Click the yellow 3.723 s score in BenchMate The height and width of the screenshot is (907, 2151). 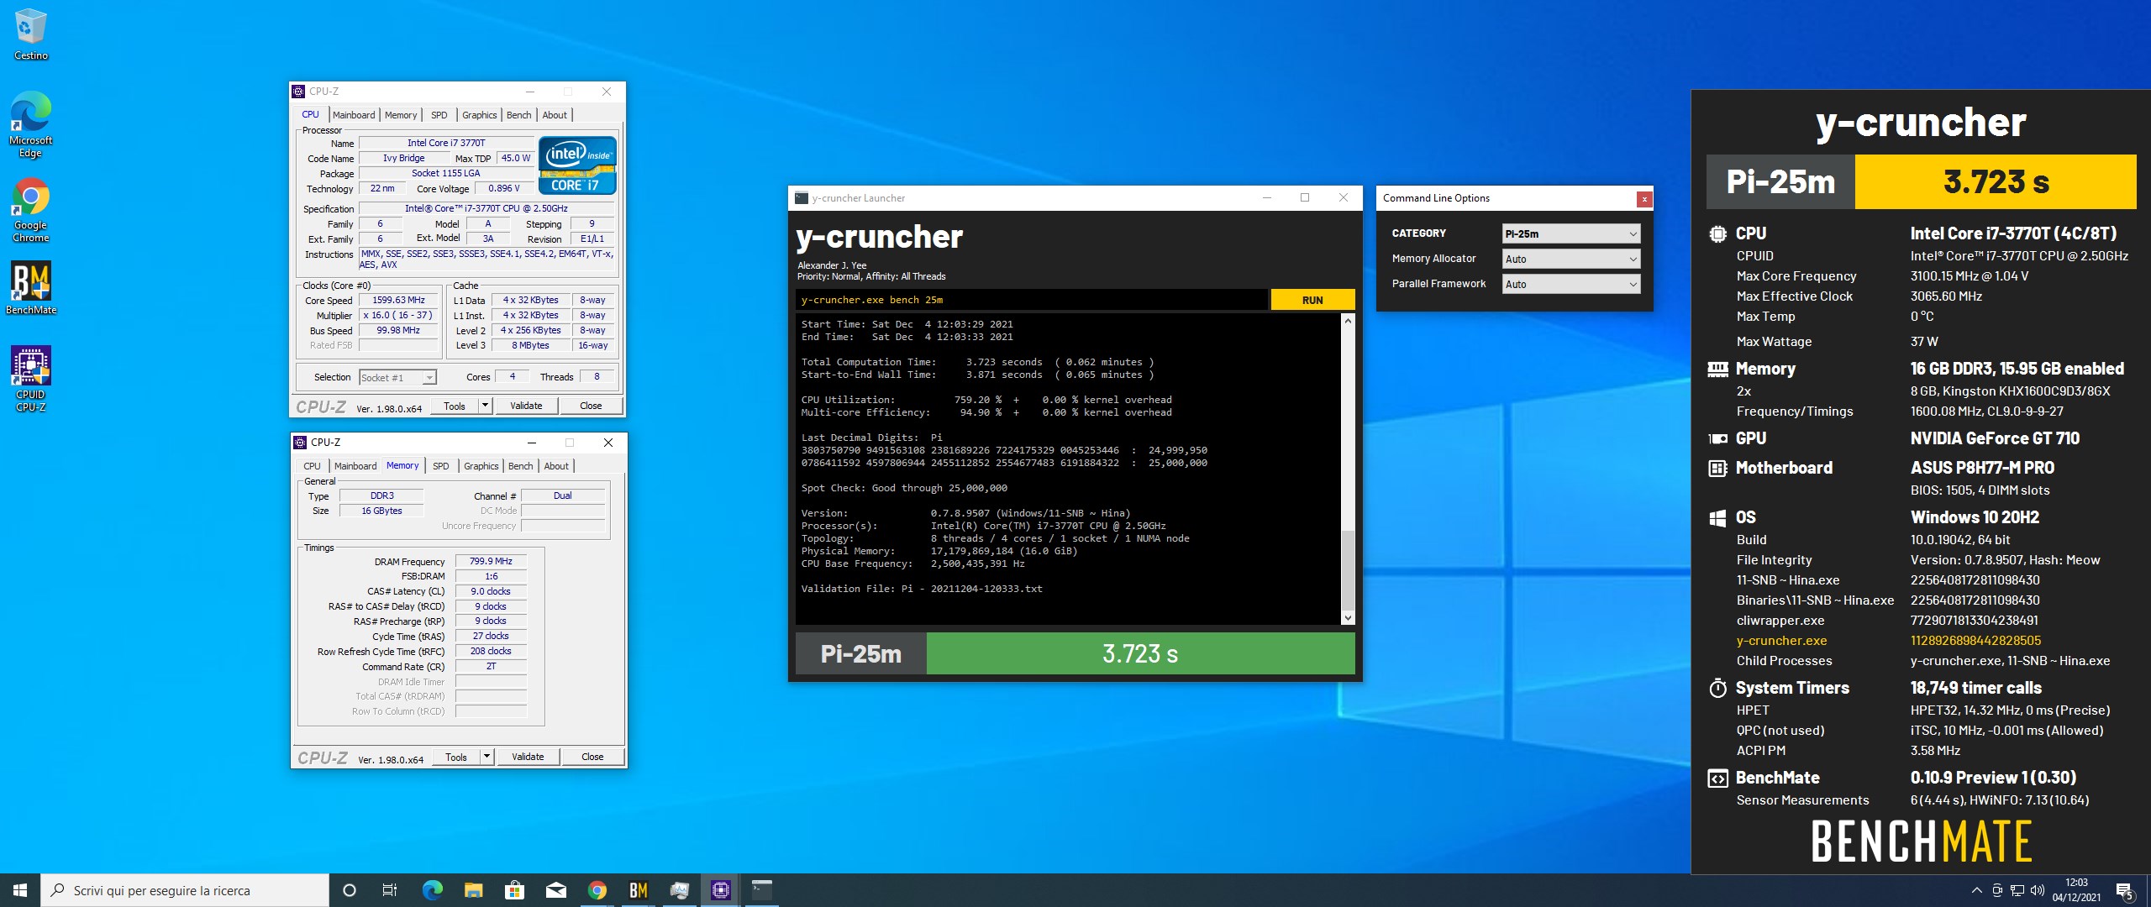coord(1996,181)
